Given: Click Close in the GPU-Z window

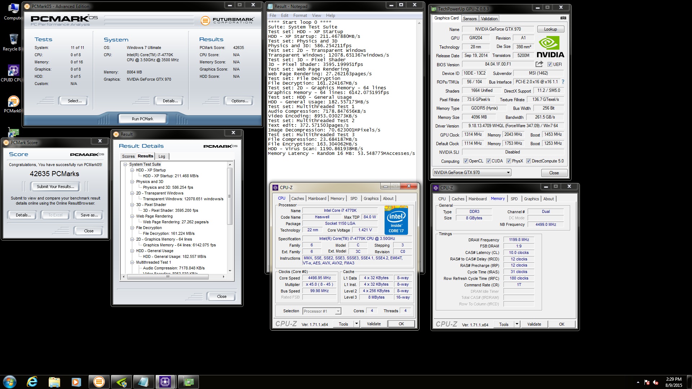Looking at the screenshot, I should click(x=554, y=173).
